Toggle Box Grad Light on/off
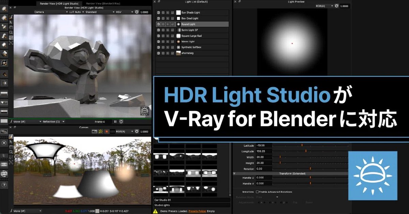409x214 pixels. (158, 18)
